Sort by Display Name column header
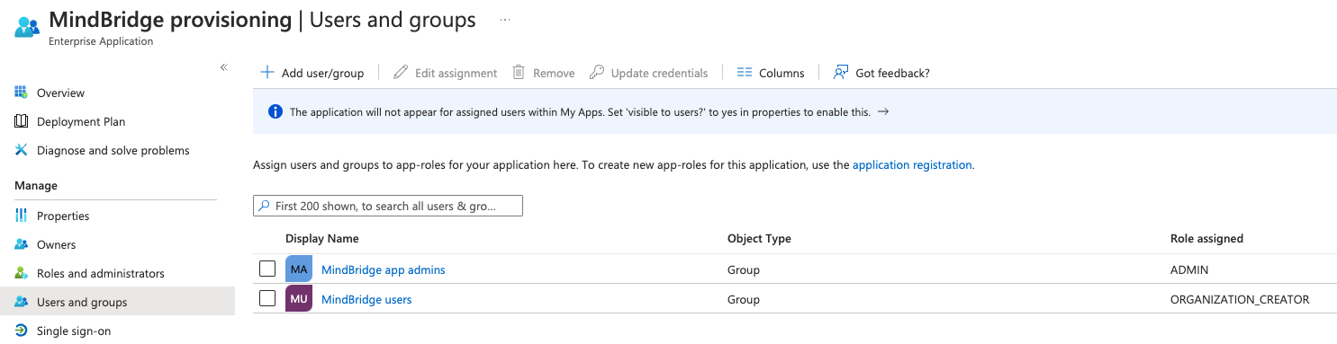Viewport: 1337px width, 344px height. [x=321, y=239]
